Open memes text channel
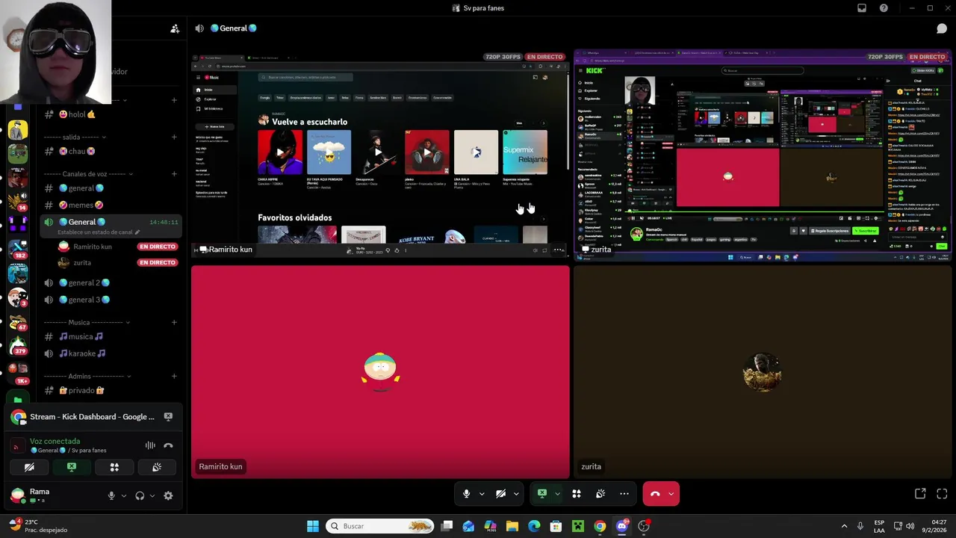956x538 pixels. (x=110, y=205)
